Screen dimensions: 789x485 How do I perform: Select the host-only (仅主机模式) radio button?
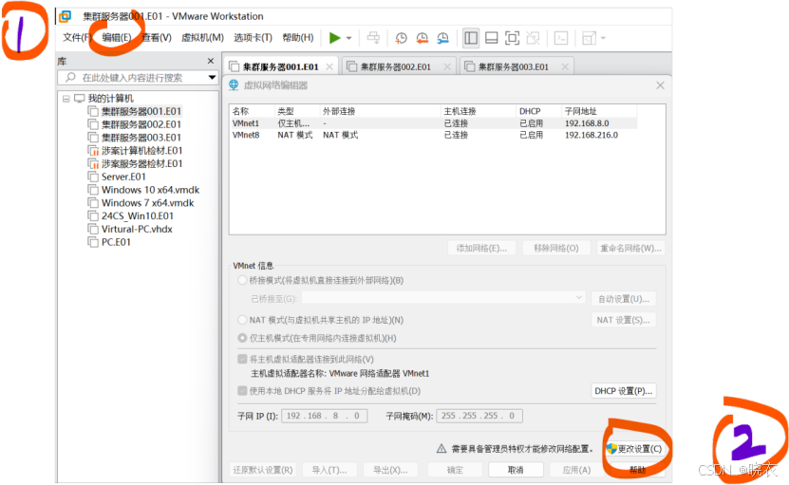click(242, 338)
